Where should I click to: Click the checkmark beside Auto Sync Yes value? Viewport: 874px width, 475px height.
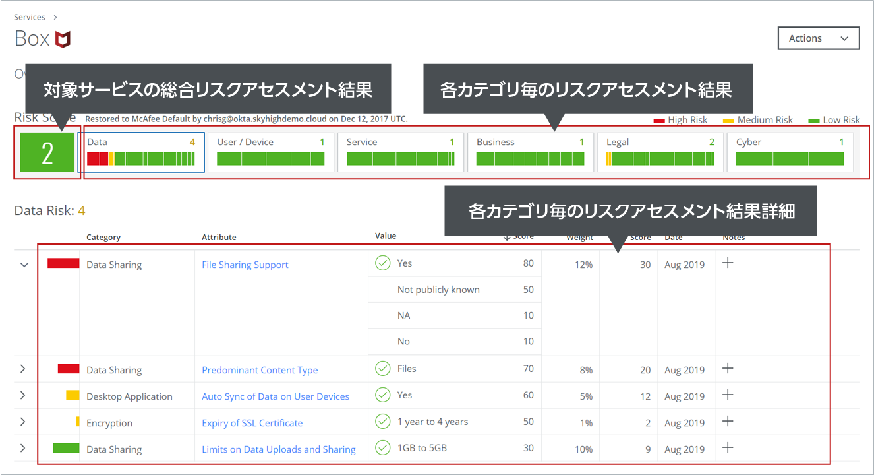pyautogui.click(x=383, y=395)
